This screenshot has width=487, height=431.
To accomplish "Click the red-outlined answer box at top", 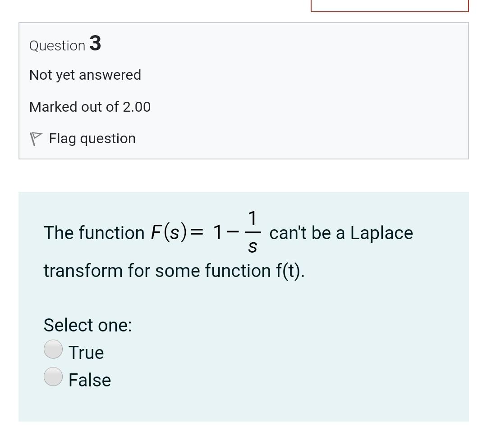I will [x=390, y=5].
